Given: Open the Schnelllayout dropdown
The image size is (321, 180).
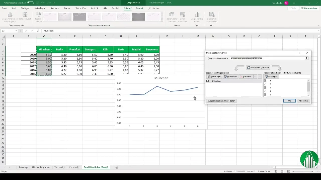Looking at the screenshot, I should point(25,17).
